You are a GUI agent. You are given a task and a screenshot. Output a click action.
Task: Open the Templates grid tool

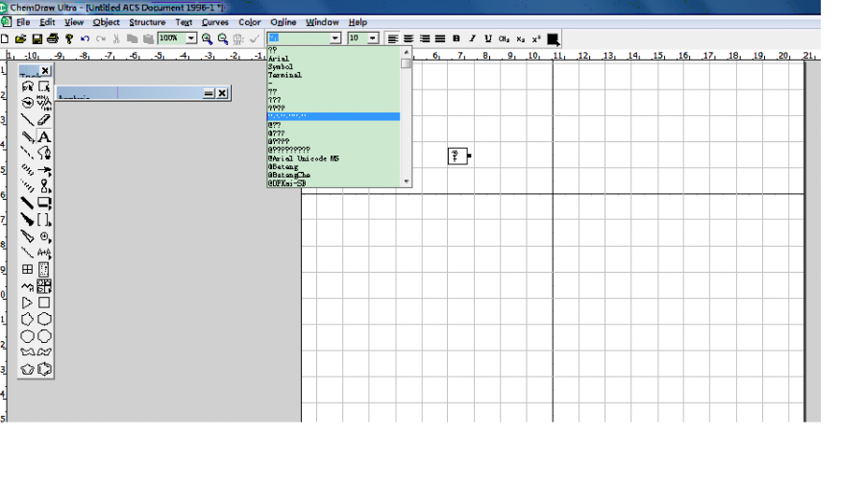tap(44, 286)
